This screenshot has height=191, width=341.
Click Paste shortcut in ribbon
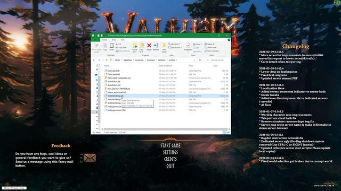tap(123, 51)
